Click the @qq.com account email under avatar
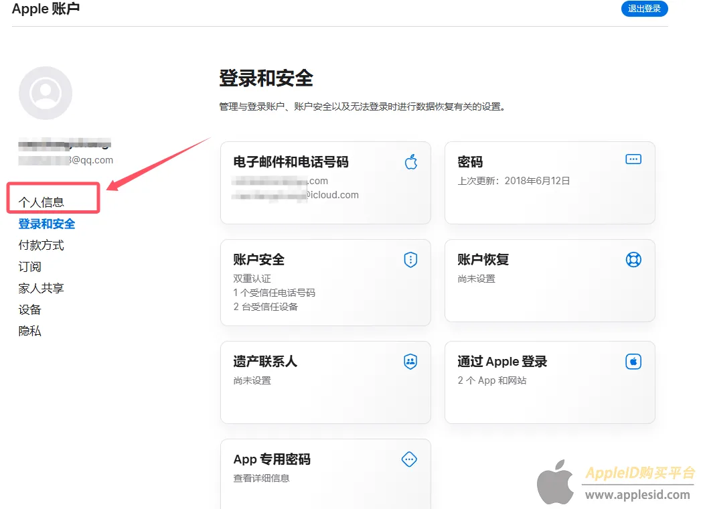This screenshot has height=509, width=703. (66, 160)
